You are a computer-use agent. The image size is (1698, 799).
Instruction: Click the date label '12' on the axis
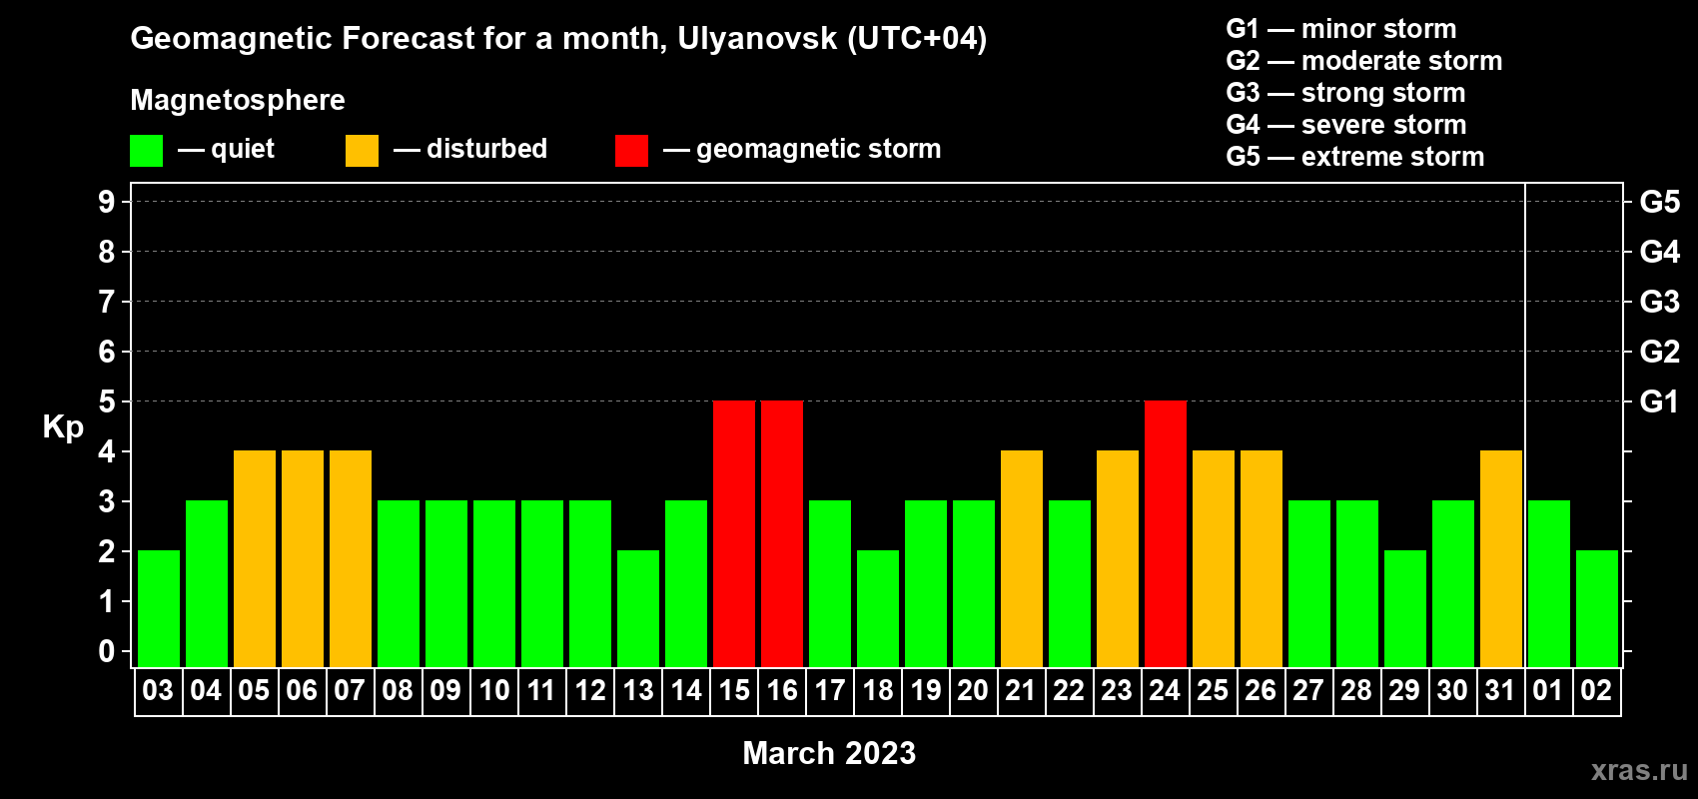[x=589, y=691]
